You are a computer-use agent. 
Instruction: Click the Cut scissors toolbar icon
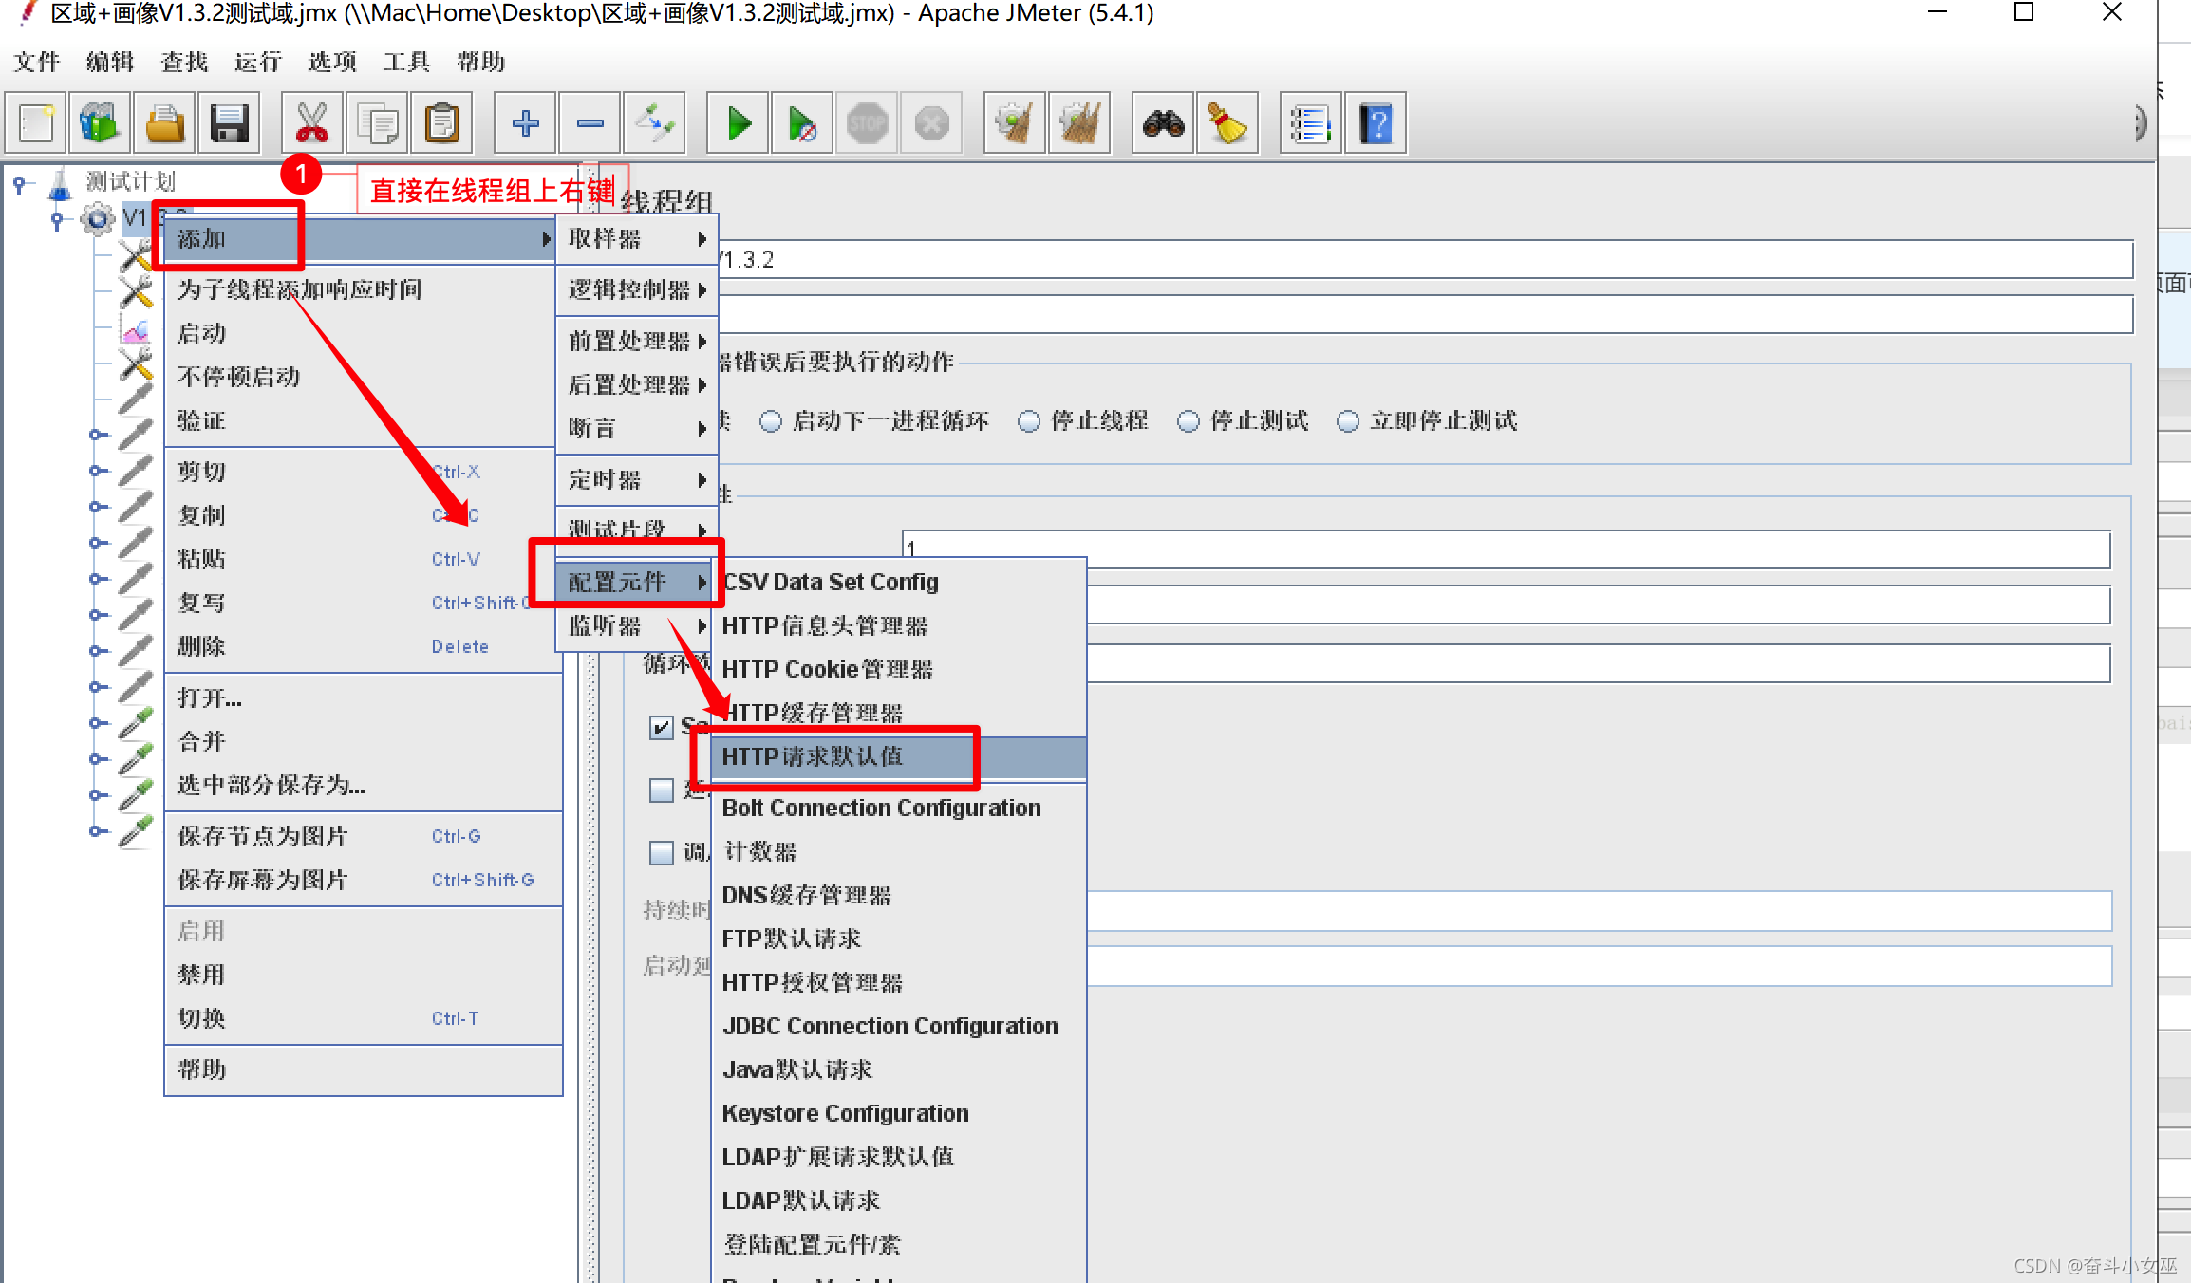coord(312,123)
